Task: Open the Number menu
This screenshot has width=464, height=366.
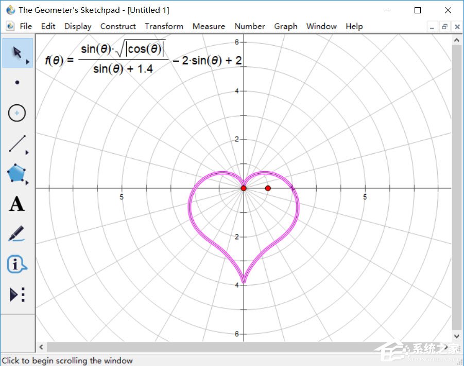Action: coord(250,26)
